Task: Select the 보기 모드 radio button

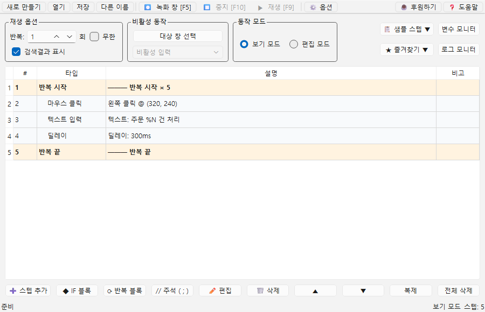Action: [244, 44]
